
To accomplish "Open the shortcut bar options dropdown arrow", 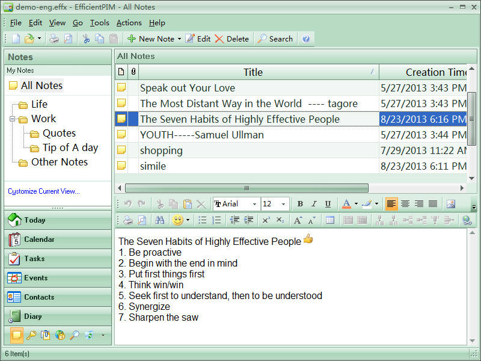I will pos(103,335).
